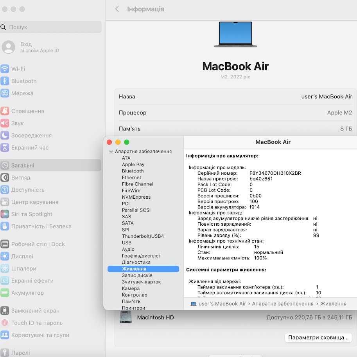Image resolution: width=357 pixels, height=357 pixels.
Task: Open Замкнений екран lock icon
Action: pos(5,310)
